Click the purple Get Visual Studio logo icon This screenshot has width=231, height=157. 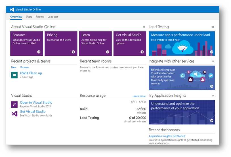tap(14, 113)
